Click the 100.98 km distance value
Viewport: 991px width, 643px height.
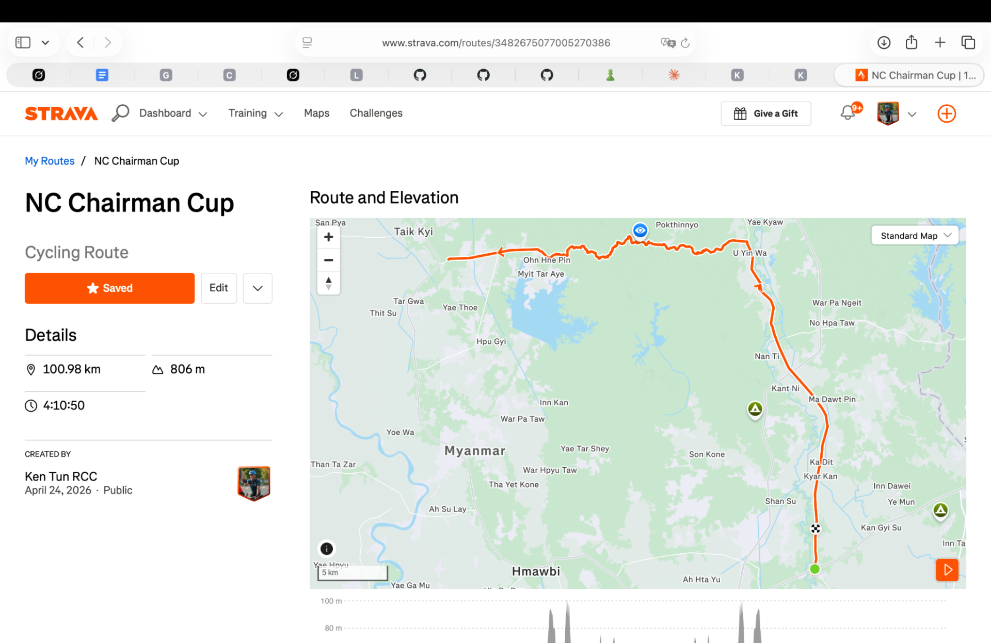[72, 369]
